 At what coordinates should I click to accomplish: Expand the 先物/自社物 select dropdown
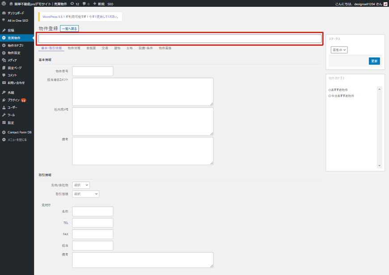[x=81, y=185]
